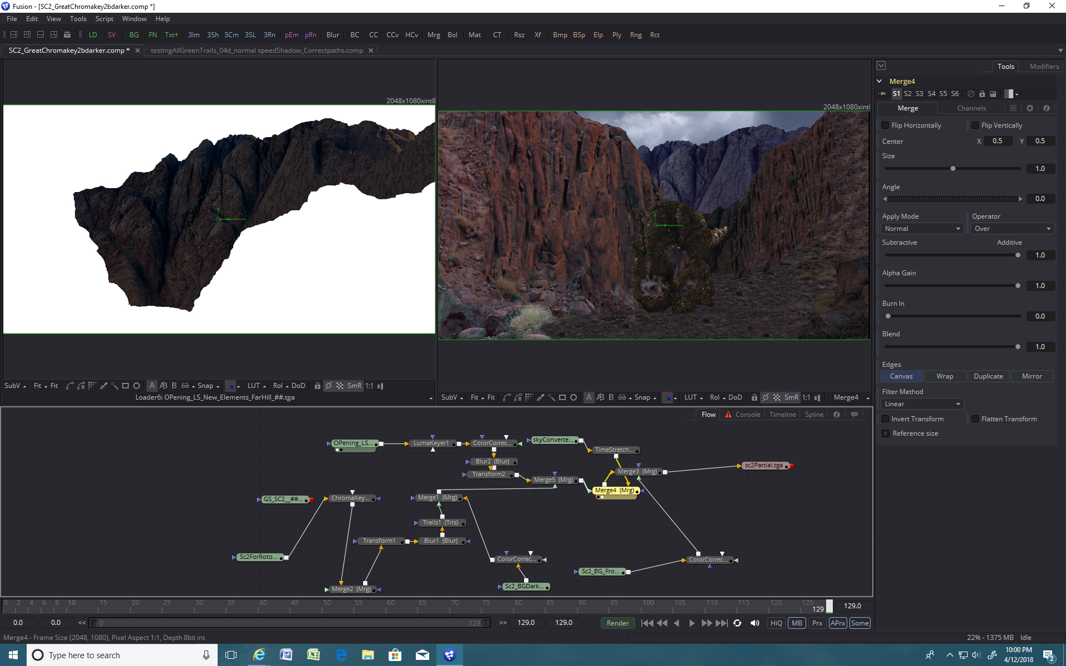Lock the left viewer with padlock icon
Viewport: 1066px width, 666px height.
click(x=318, y=386)
